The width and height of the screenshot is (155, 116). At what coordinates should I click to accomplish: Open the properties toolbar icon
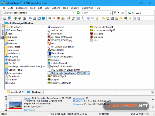pyautogui.click(x=73, y=18)
